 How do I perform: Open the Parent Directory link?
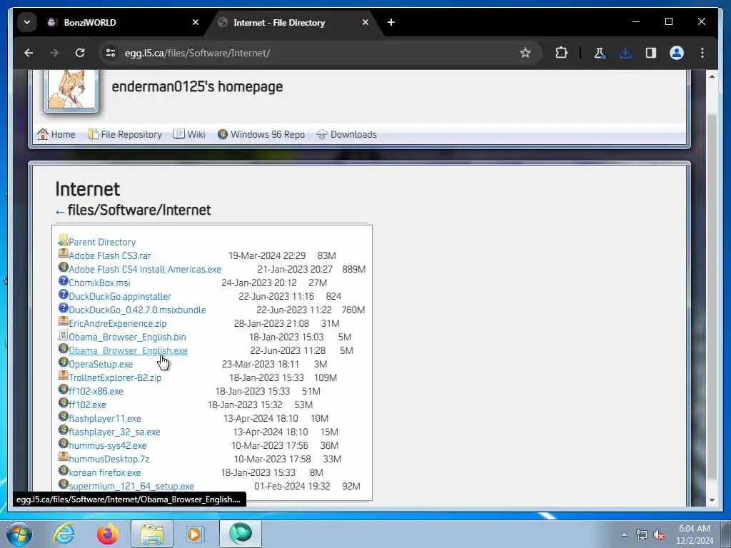pos(102,243)
